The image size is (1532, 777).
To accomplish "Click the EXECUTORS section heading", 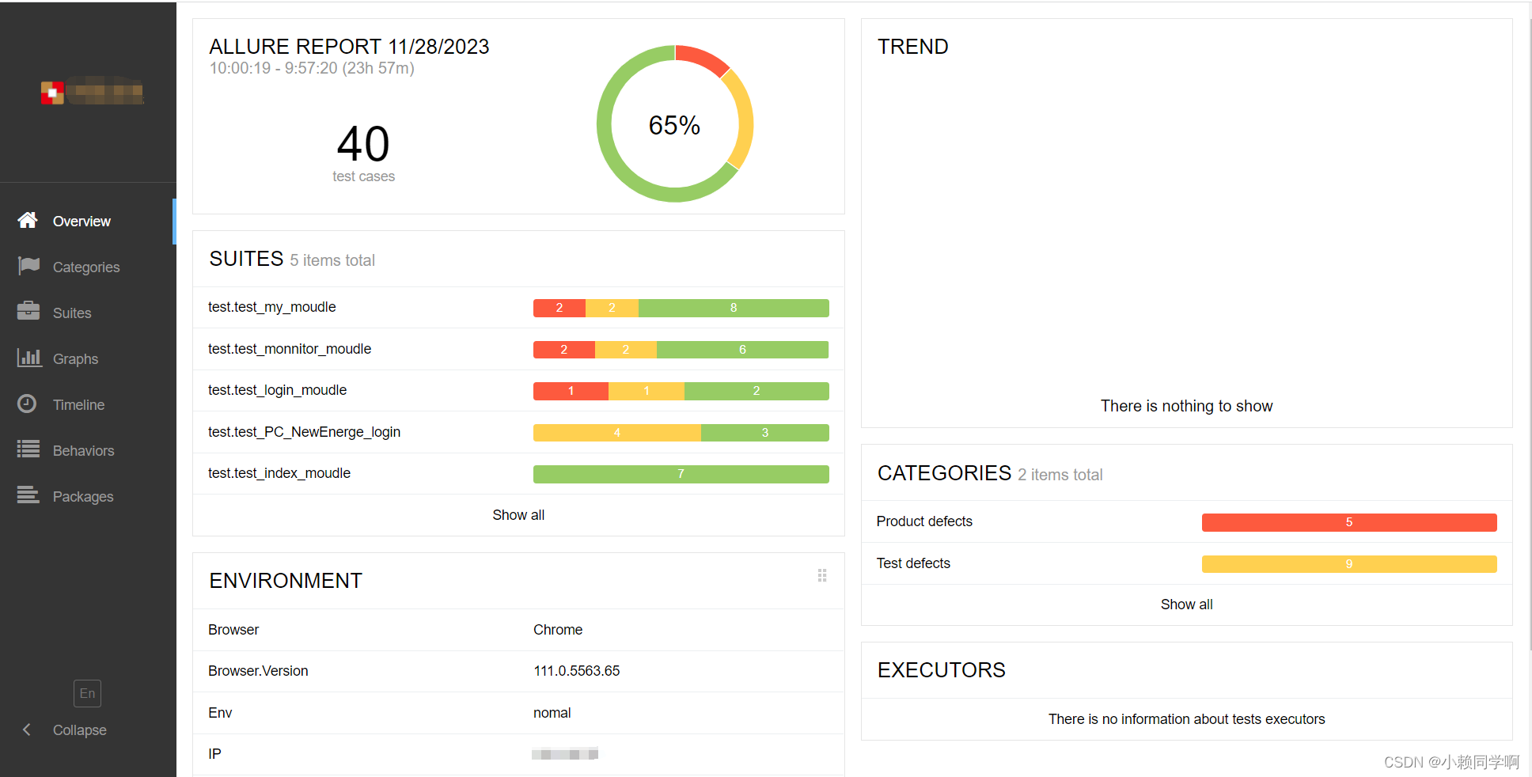I will click(x=941, y=670).
